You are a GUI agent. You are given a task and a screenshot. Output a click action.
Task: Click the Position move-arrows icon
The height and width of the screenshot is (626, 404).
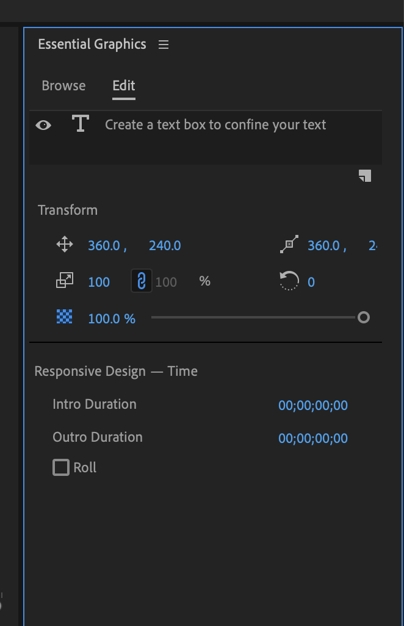click(64, 245)
